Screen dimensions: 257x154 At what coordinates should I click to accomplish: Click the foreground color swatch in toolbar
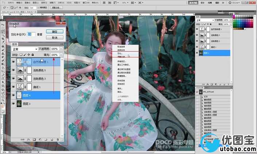coord(2,105)
